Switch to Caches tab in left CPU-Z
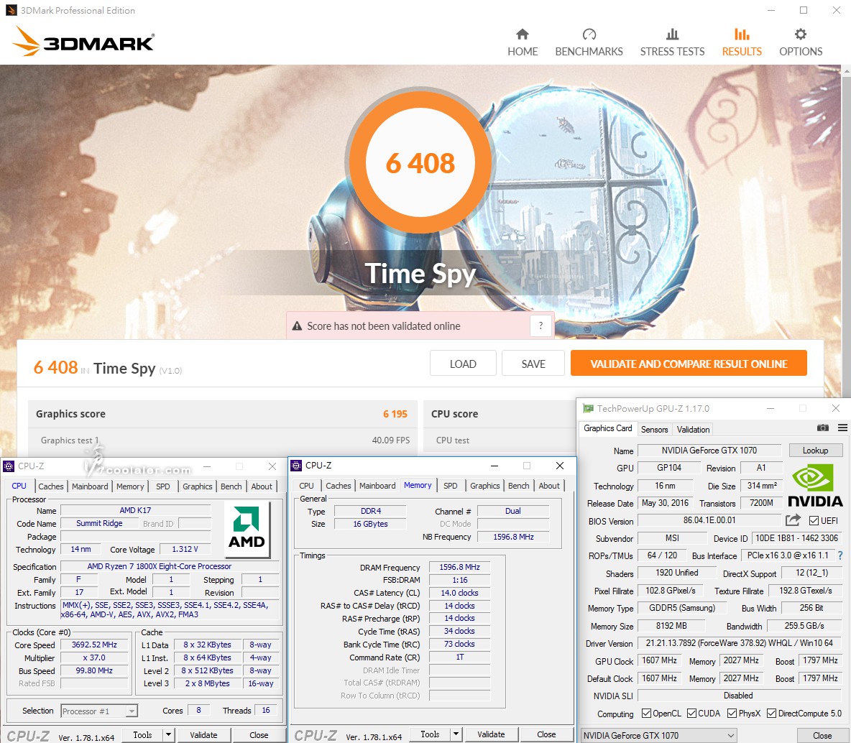The image size is (851, 743). click(x=51, y=486)
